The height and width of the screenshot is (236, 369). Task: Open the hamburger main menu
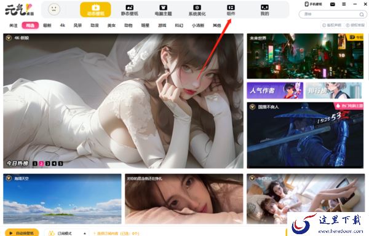(x=344, y=4)
